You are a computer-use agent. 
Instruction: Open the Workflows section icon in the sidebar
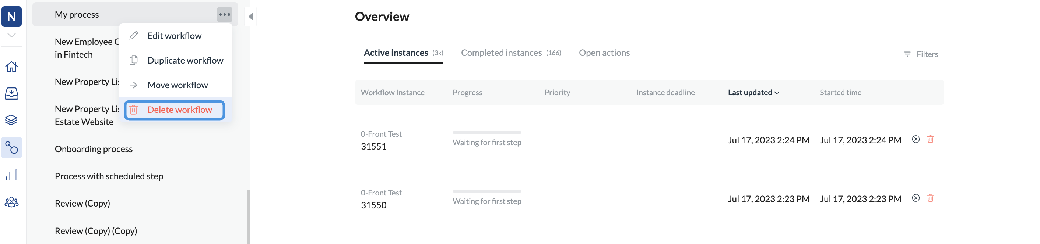click(12, 147)
